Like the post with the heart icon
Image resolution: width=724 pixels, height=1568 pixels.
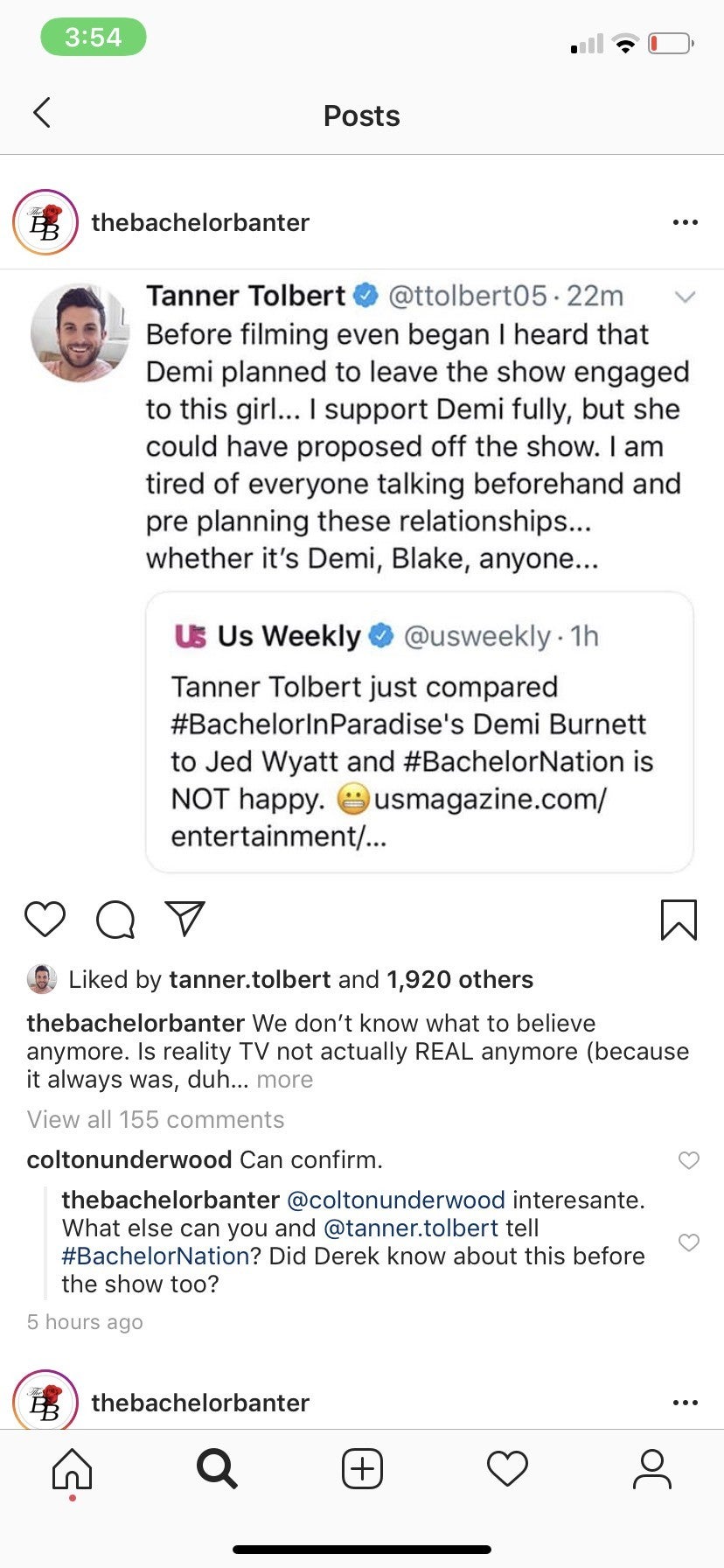(x=45, y=919)
